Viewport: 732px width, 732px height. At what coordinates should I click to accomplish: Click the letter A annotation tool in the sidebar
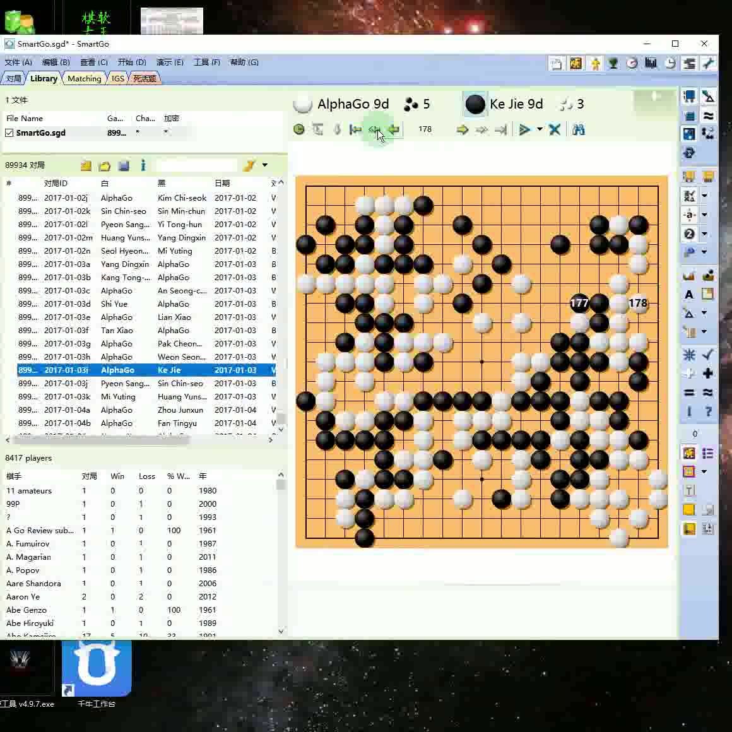tap(688, 294)
